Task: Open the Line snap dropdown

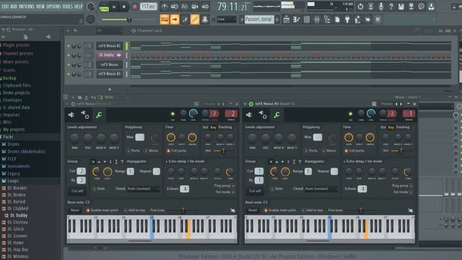Action: point(227,19)
